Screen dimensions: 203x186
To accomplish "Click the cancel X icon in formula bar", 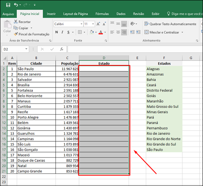I will tap(42, 49).
